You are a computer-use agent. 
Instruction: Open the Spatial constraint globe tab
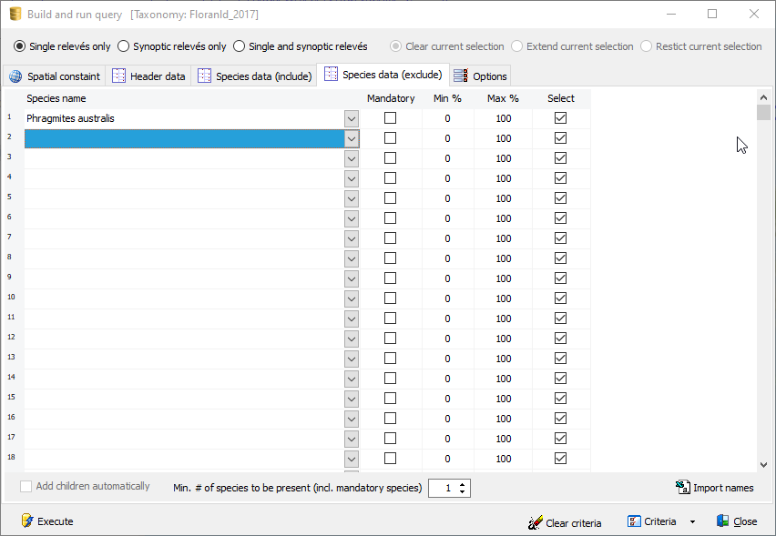15,76
